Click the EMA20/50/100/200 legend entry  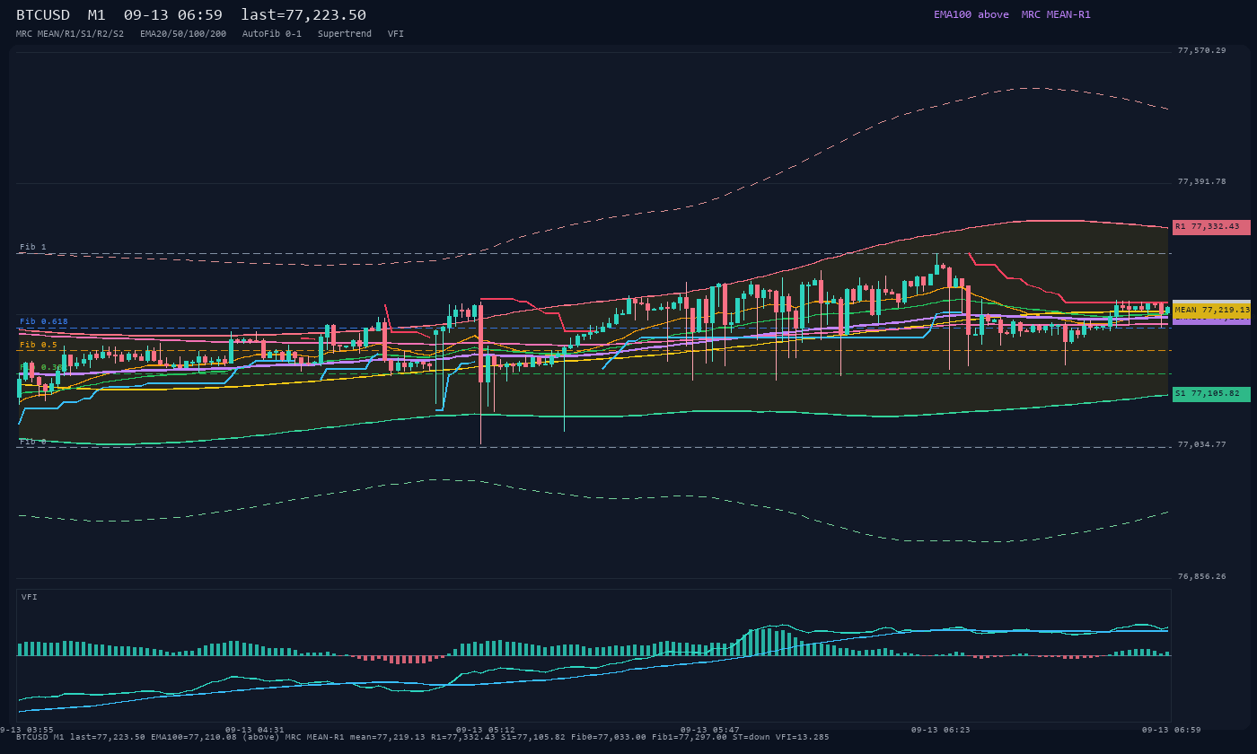pos(183,33)
